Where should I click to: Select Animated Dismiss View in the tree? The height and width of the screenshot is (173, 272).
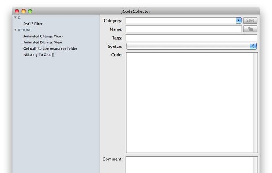(43, 43)
